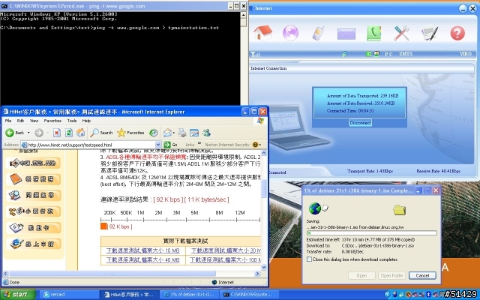Click sidebar button with orange book icon

pyautogui.click(x=33, y=179)
